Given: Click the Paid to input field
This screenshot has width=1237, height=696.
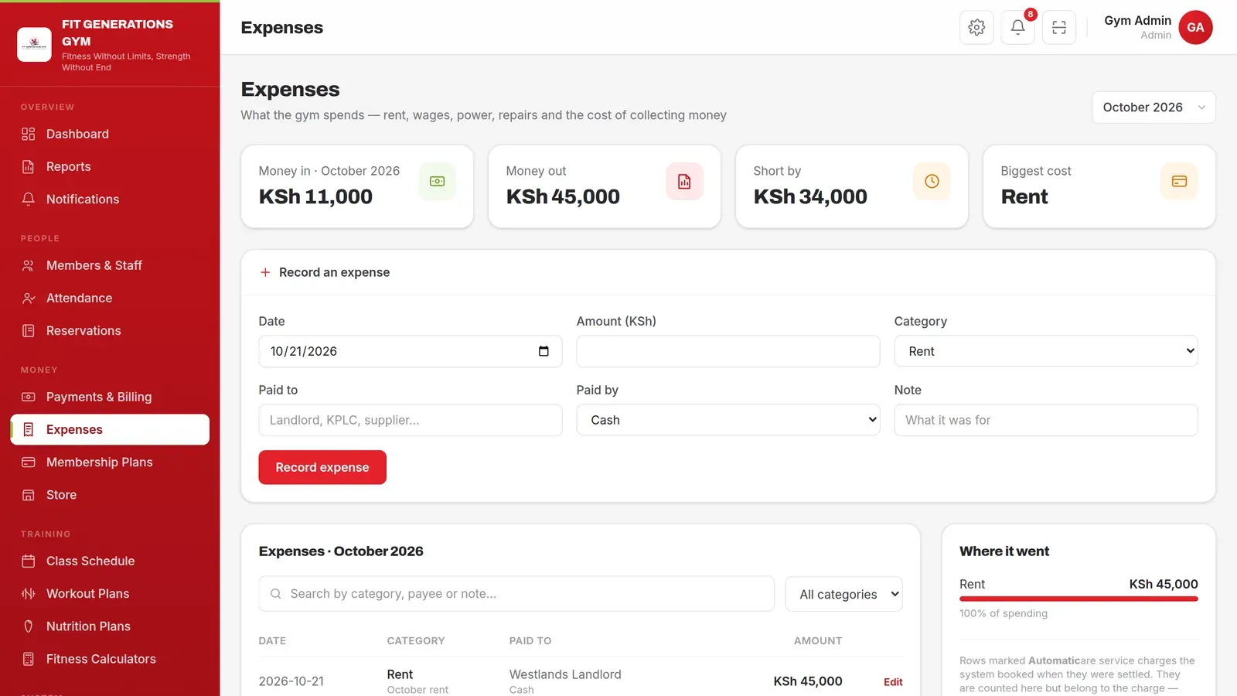Looking at the screenshot, I should coord(411,420).
